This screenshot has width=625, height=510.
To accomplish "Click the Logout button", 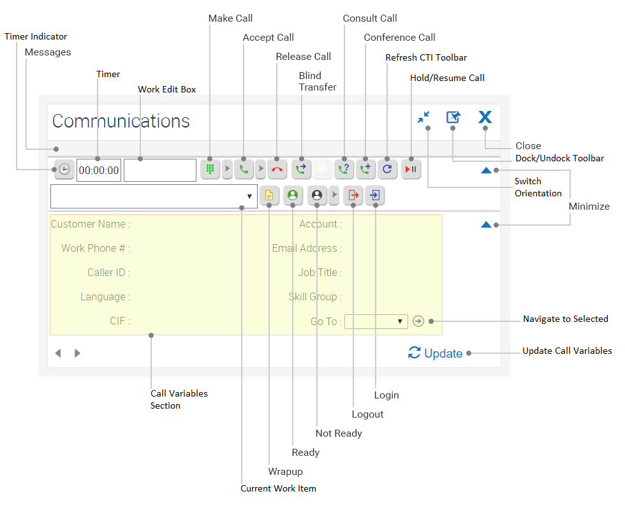I will [353, 196].
